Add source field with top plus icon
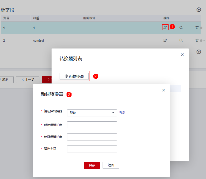The image size is (206, 179). click(x=199, y=10)
